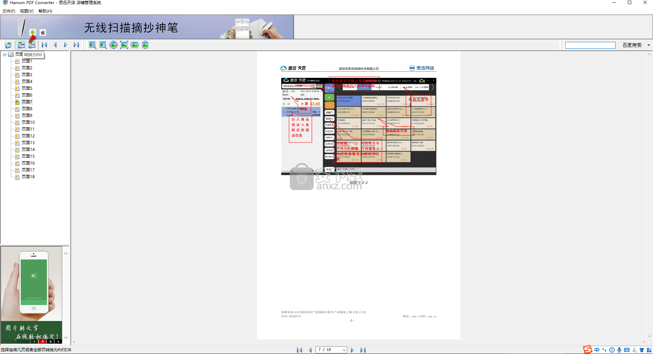The image size is (653, 354).
Task: Fit page to height
Action: click(145, 45)
